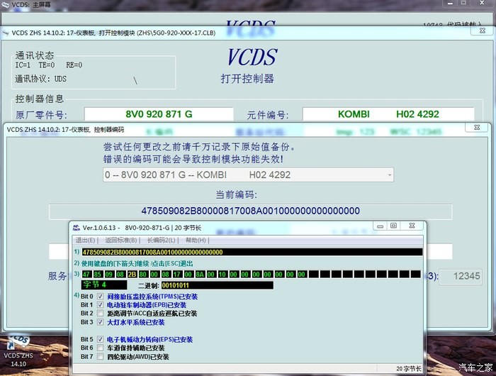Maximize the long coding helper window

coord(393,226)
